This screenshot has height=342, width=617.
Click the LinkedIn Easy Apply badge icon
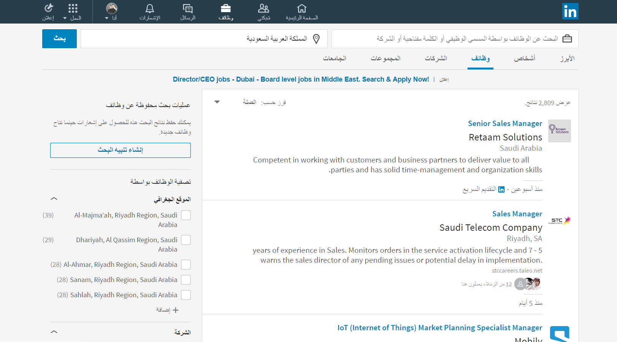point(501,189)
